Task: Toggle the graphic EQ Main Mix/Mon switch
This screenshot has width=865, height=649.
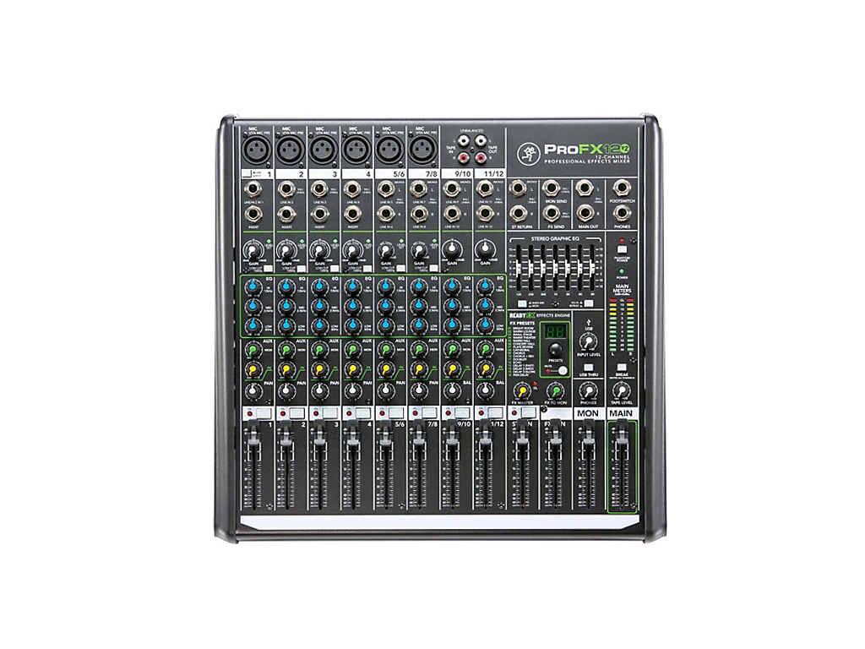Action: click(x=522, y=303)
